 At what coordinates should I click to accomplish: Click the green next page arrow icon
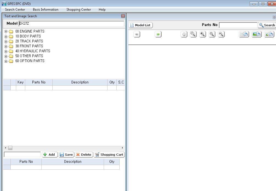coord(158,34)
